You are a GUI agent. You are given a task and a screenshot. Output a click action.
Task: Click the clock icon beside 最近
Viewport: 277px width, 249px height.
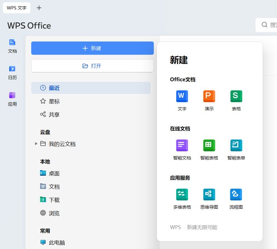43,88
